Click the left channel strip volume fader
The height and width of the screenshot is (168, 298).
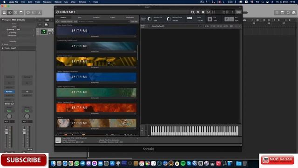pyautogui.click(x=7, y=132)
